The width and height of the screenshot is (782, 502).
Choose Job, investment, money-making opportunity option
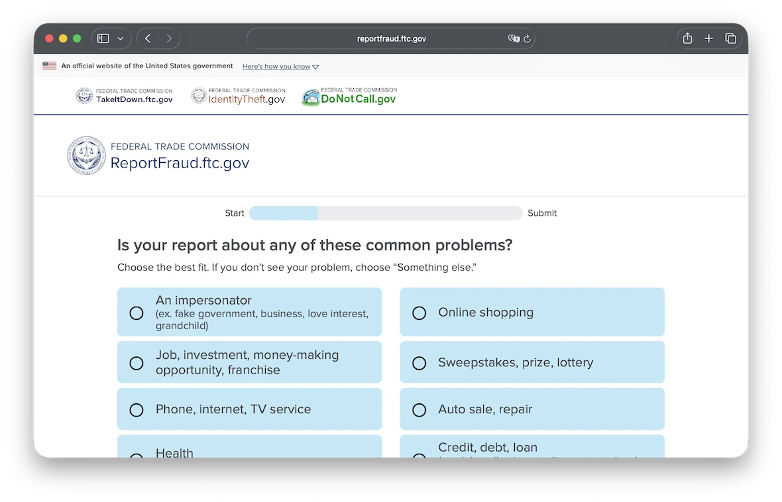249,362
